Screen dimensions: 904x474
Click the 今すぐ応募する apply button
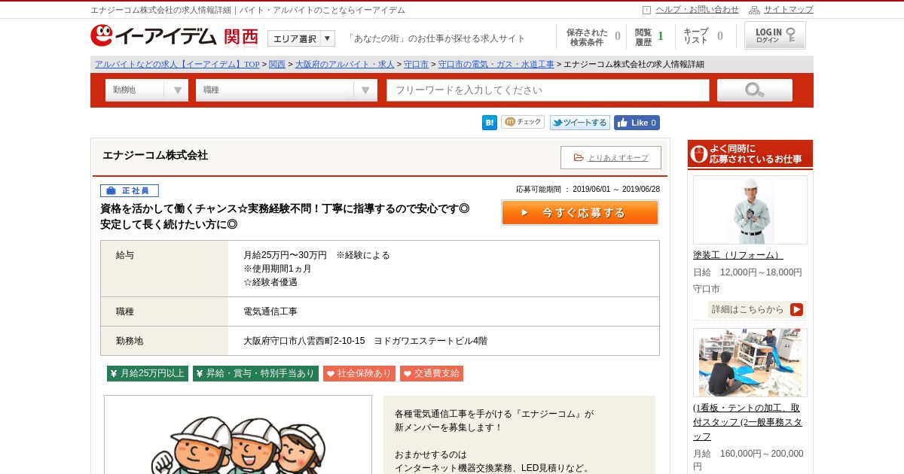(580, 212)
